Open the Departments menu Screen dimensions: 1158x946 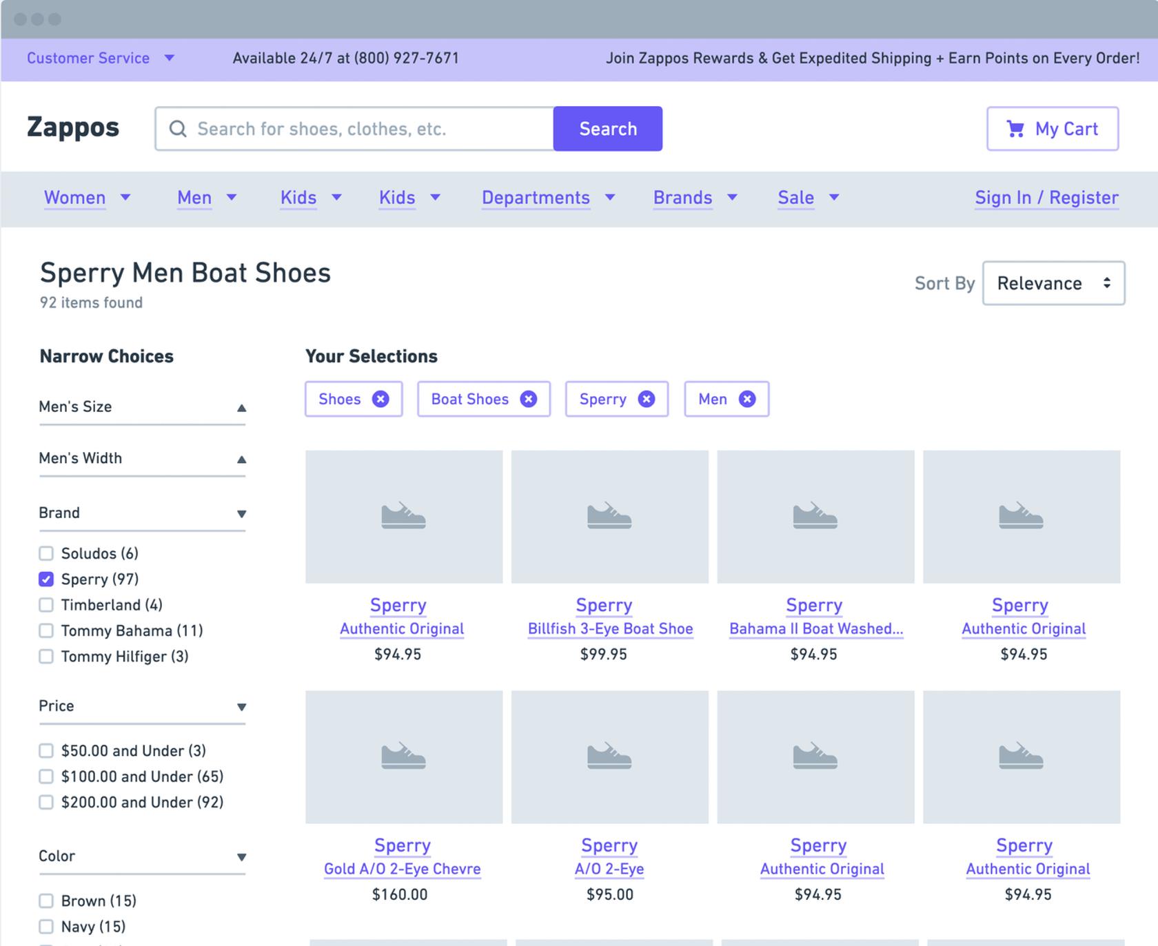click(x=548, y=198)
